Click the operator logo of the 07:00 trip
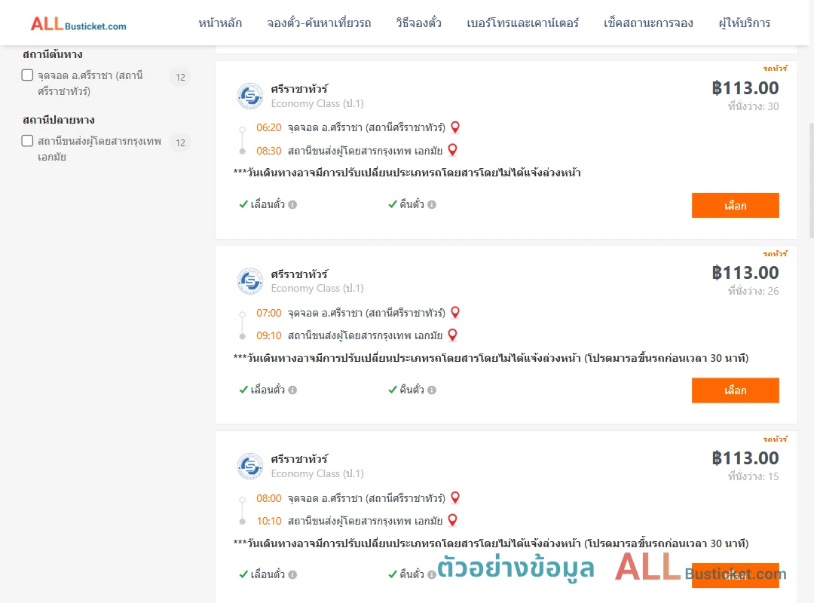Viewport: 814px width, 603px height. coord(250,281)
